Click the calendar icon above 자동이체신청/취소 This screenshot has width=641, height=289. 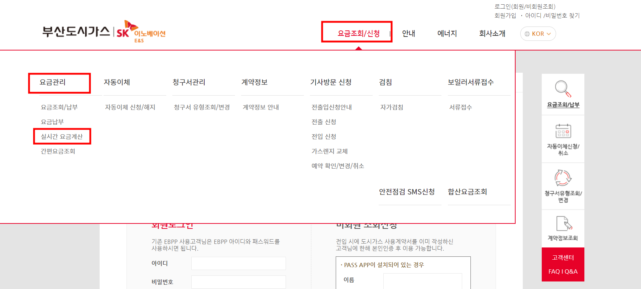coord(563,131)
